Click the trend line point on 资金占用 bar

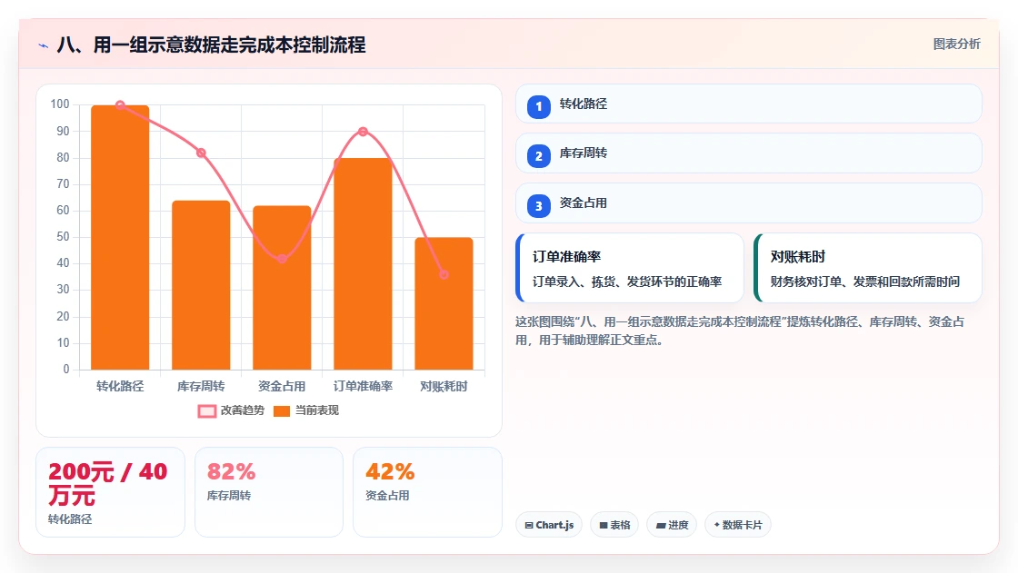tap(282, 259)
